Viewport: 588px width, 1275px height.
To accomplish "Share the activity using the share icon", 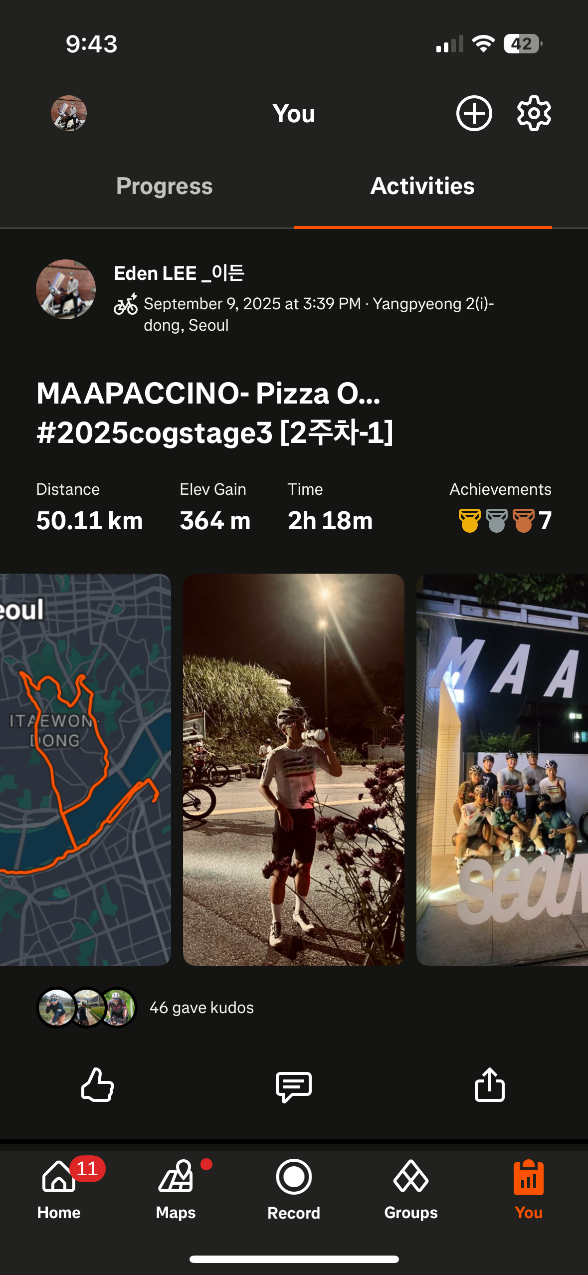I will coord(489,1084).
